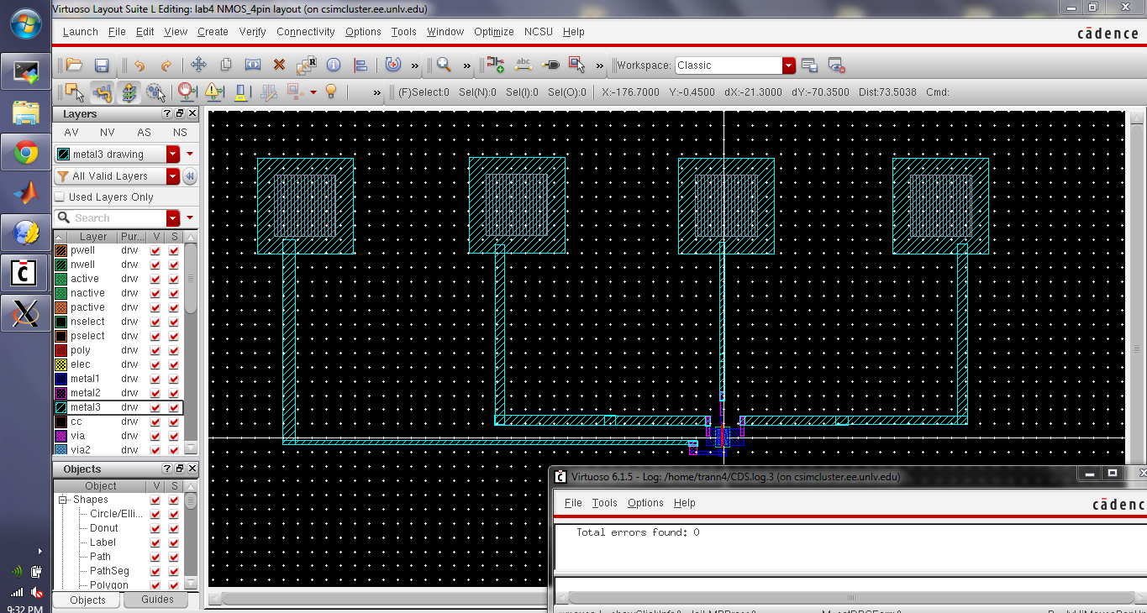1147x613 pixels.
Task: Open the NCSU menu
Action: (x=539, y=32)
